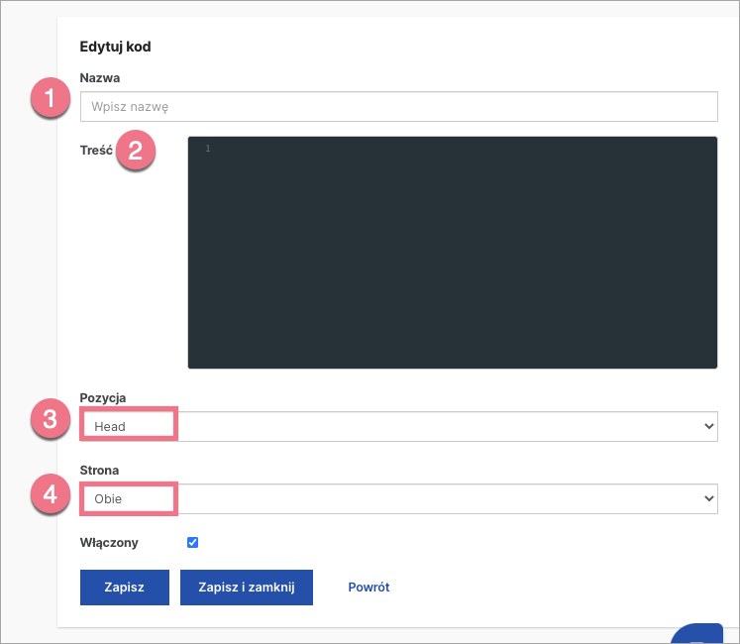The width and height of the screenshot is (740, 644).
Task: Click the numbered marker 2 next to Treść
Action: [136, 152]
